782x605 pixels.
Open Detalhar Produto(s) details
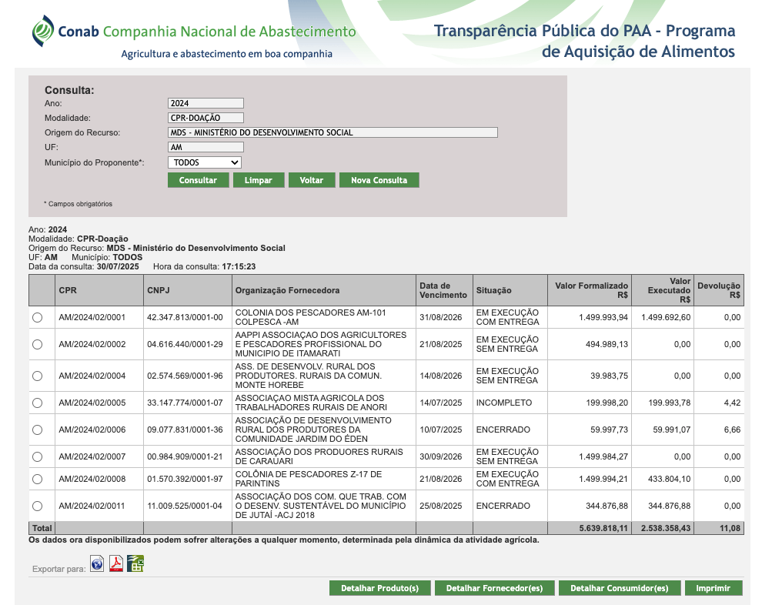click(379, 588)
